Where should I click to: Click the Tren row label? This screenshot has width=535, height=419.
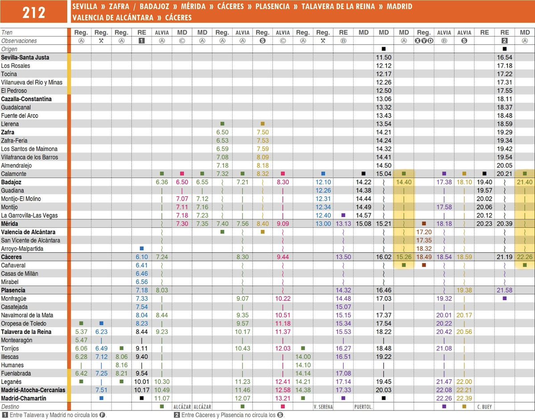pyautogui.click(x=7, y=33)
